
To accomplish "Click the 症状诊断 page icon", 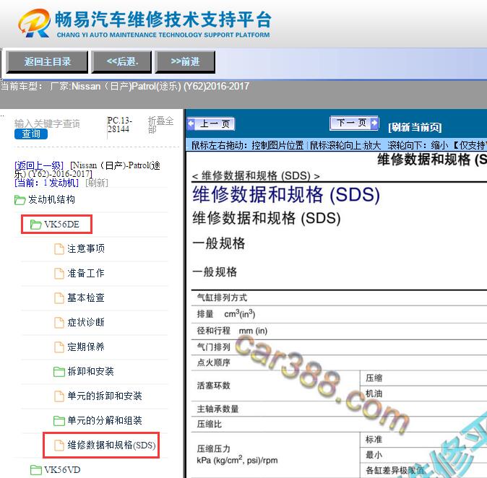I will [x=59, y=323].
